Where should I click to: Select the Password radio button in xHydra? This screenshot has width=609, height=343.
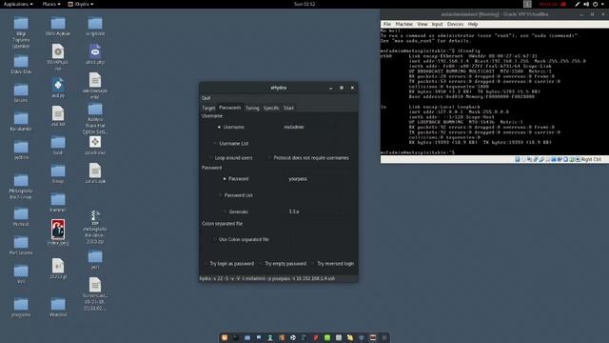[x=225, y=179]
